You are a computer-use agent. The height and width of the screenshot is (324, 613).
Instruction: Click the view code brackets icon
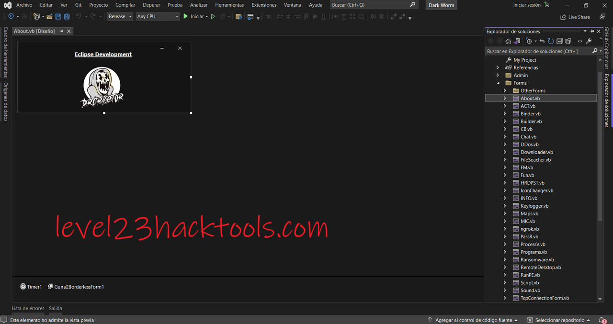[x=580, y=41]
